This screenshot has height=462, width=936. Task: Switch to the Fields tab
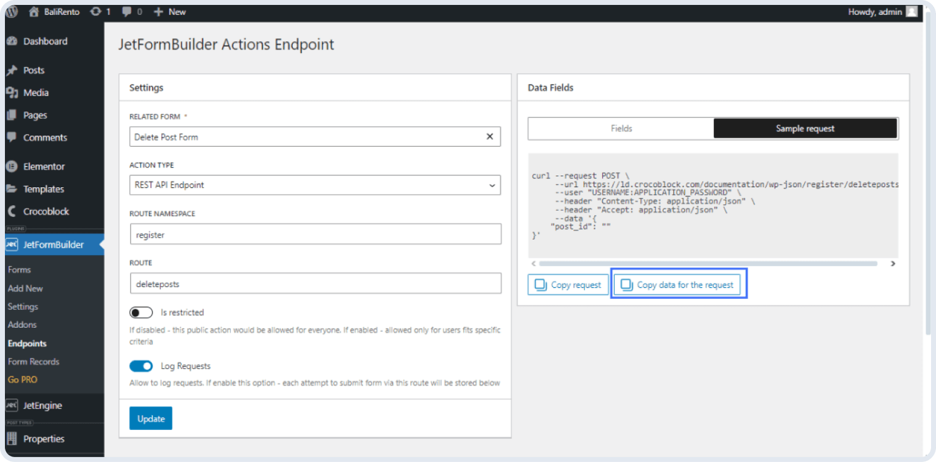pos(621,128)
